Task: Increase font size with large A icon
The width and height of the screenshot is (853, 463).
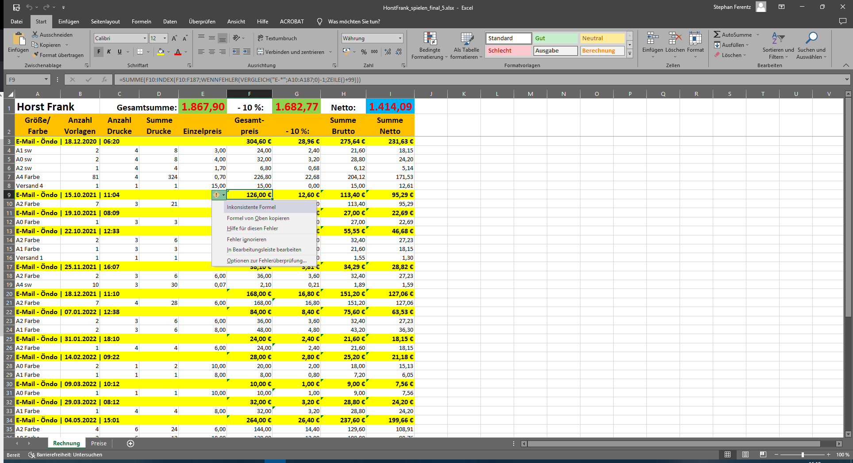Action: [x=174, y=38]
